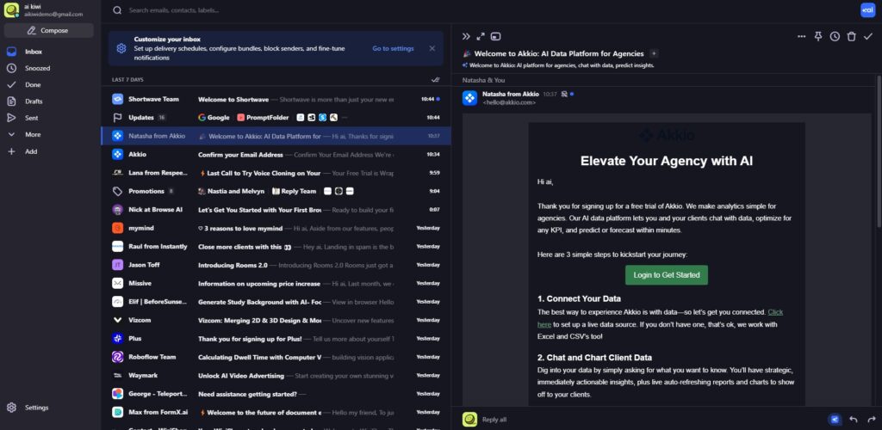Delete the thread with trash icon
This screenshot has height=430, width=882.
[x=852, y=36]
